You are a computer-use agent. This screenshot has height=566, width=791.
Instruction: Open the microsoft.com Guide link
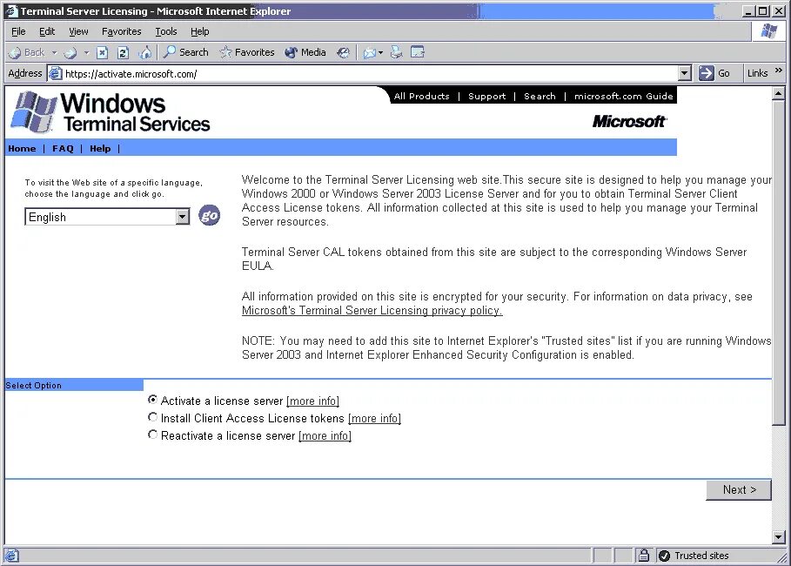tap(624, 96)
